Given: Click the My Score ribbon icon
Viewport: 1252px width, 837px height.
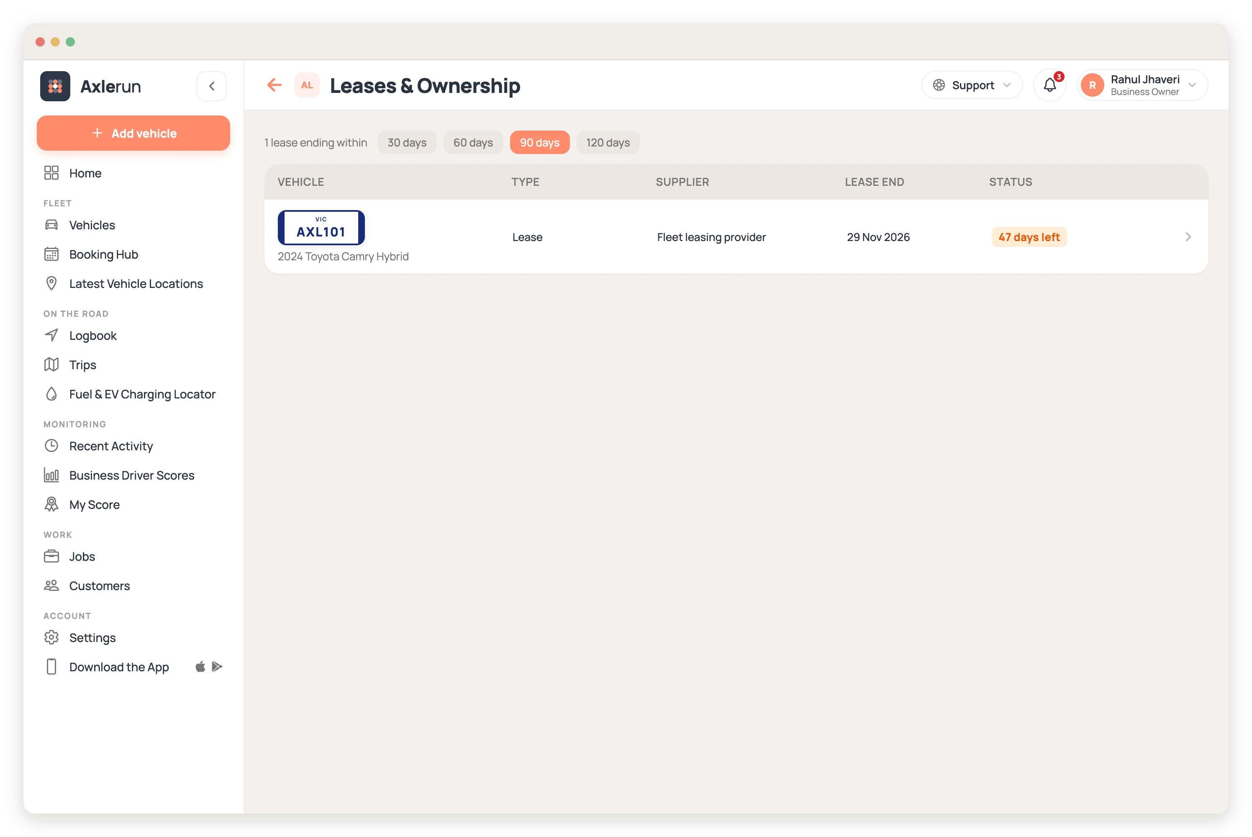Looking at the screenshot, I should point(51,504).
